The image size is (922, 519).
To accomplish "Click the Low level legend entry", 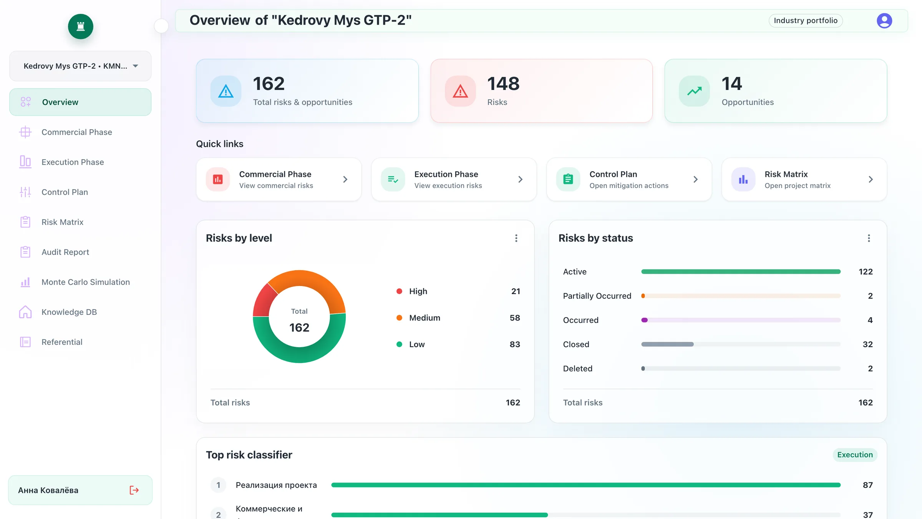I will (x=458, y=344).
